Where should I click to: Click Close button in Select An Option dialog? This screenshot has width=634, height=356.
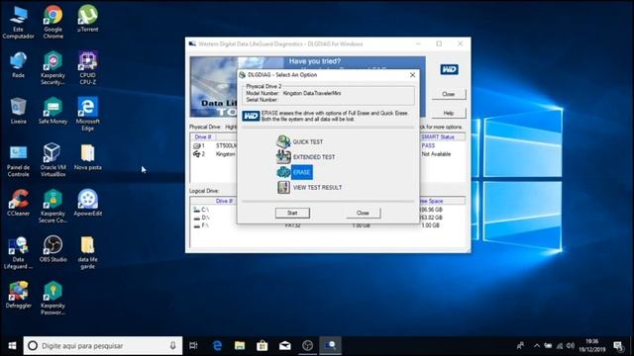[x=363, y=214]
